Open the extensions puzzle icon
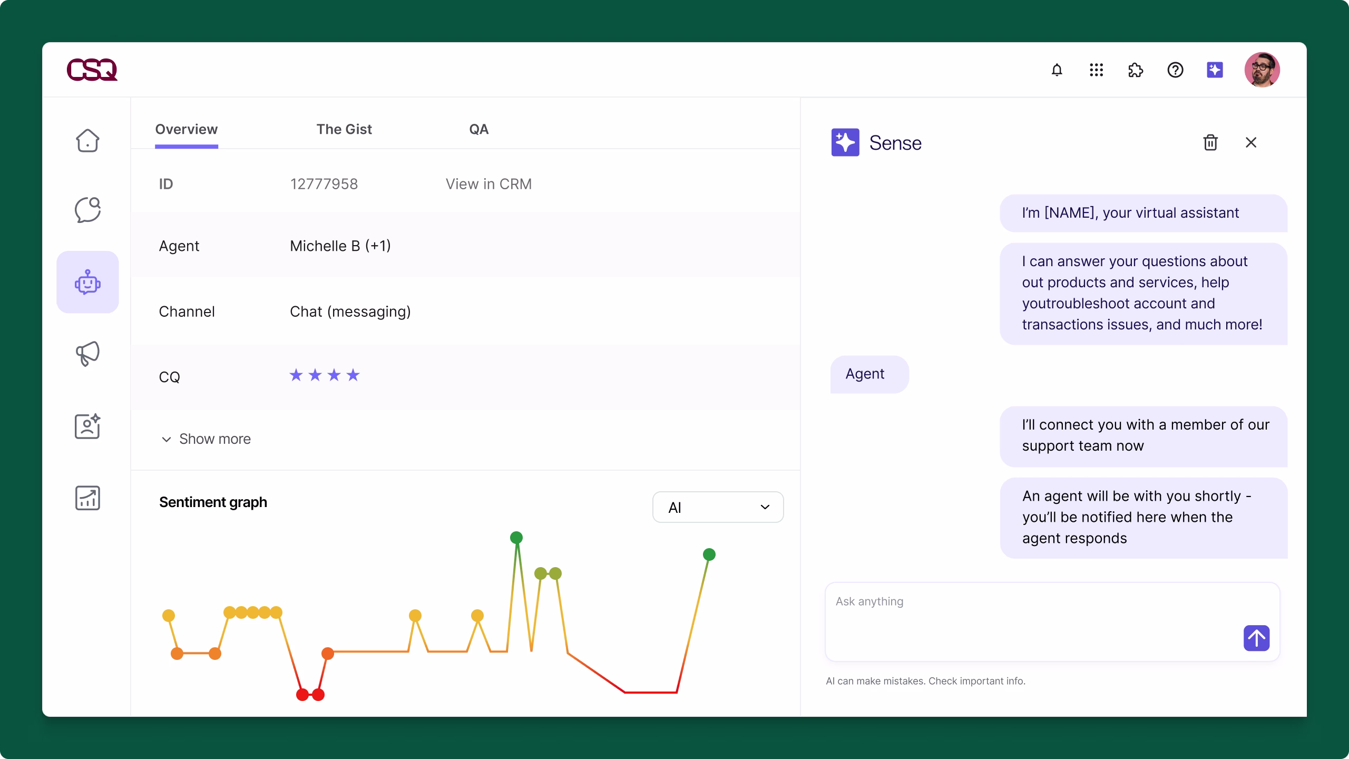The height and width of the screenshot is (759, 1349). (x=1136, y=70)
